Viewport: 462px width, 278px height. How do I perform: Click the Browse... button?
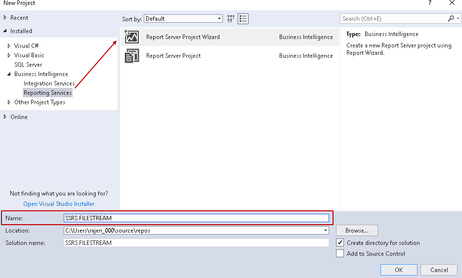(357, 231)
